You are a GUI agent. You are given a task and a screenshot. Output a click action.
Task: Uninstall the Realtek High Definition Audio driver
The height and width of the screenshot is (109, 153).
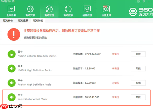coord(138,83)
